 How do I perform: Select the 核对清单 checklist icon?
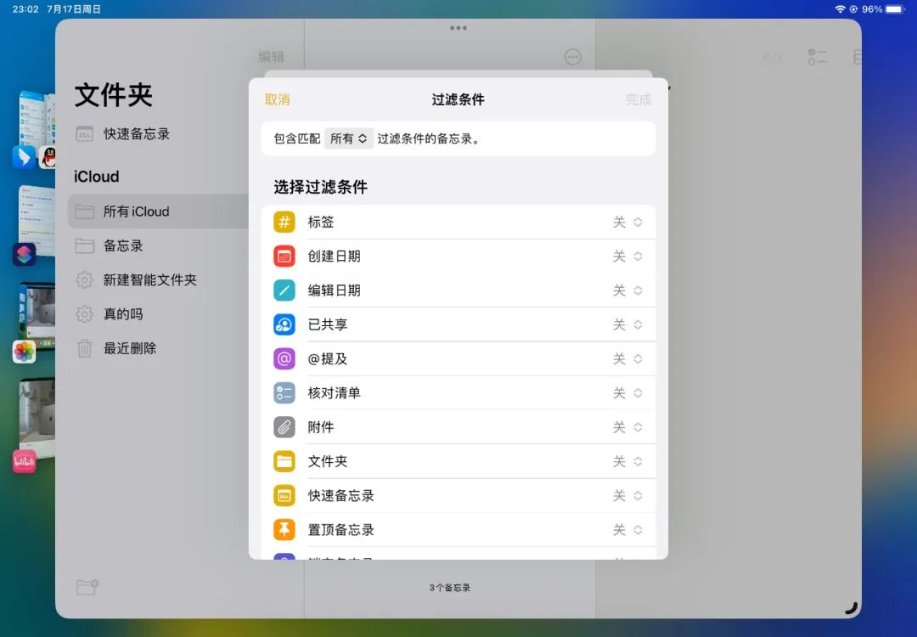coord(284,392)
